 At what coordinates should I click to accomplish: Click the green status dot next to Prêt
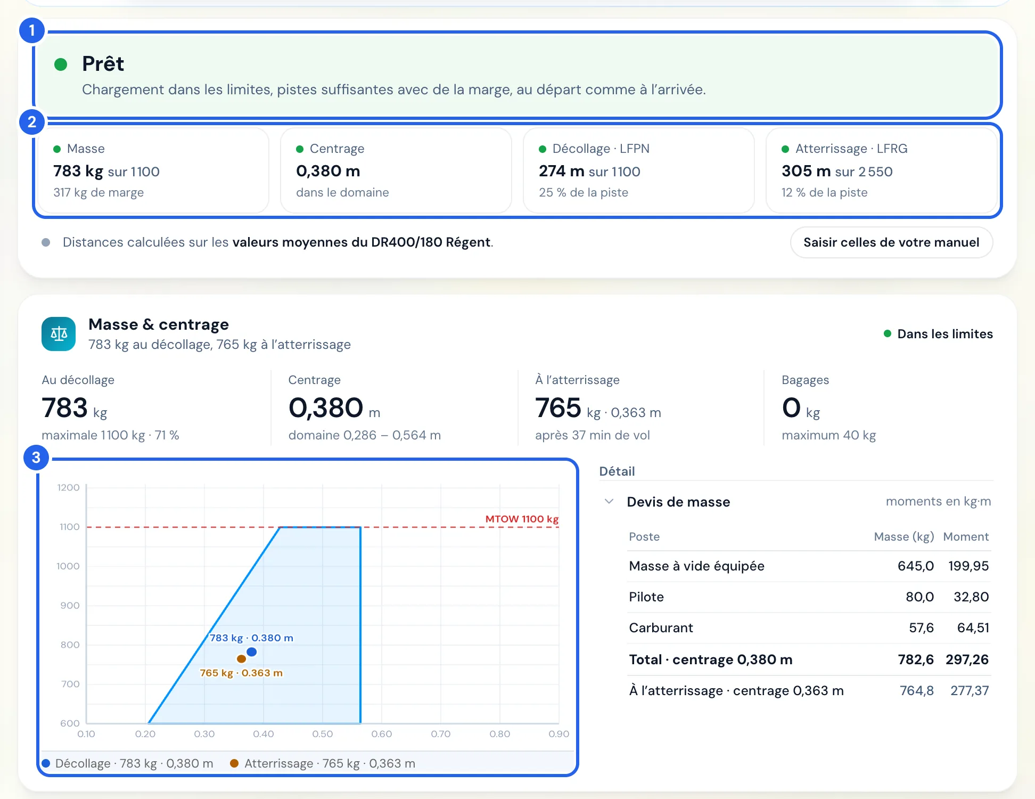(61, 64)
